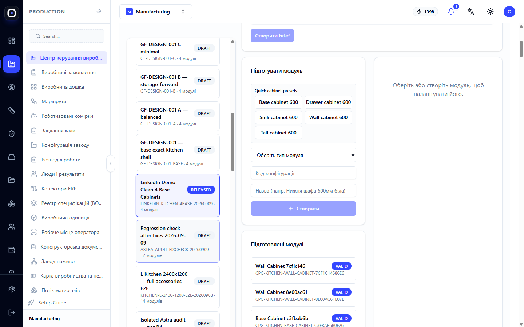Open Виробничі замовлення menu item
Viewport: 524px width, 327px height.
click(x=67, y=72)
